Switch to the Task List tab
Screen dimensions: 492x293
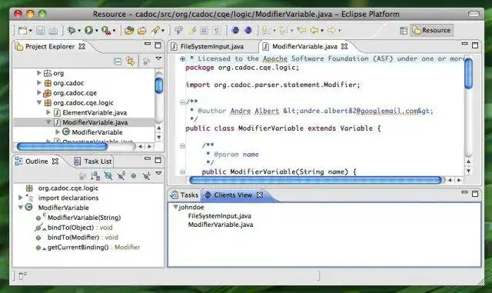(93, 161)
